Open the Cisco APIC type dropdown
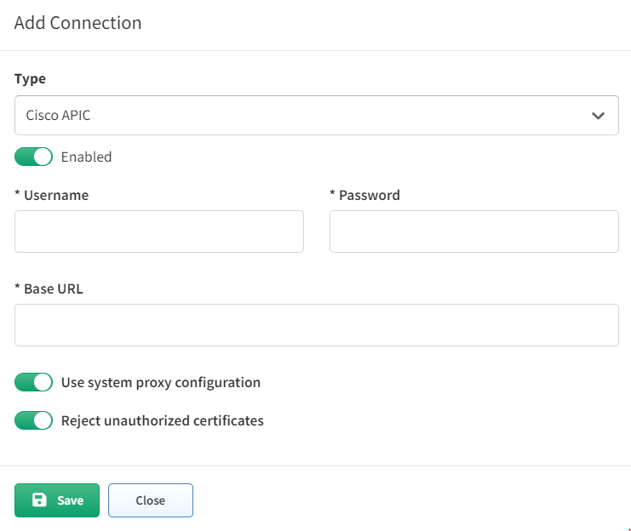 [x=316, y=115]
